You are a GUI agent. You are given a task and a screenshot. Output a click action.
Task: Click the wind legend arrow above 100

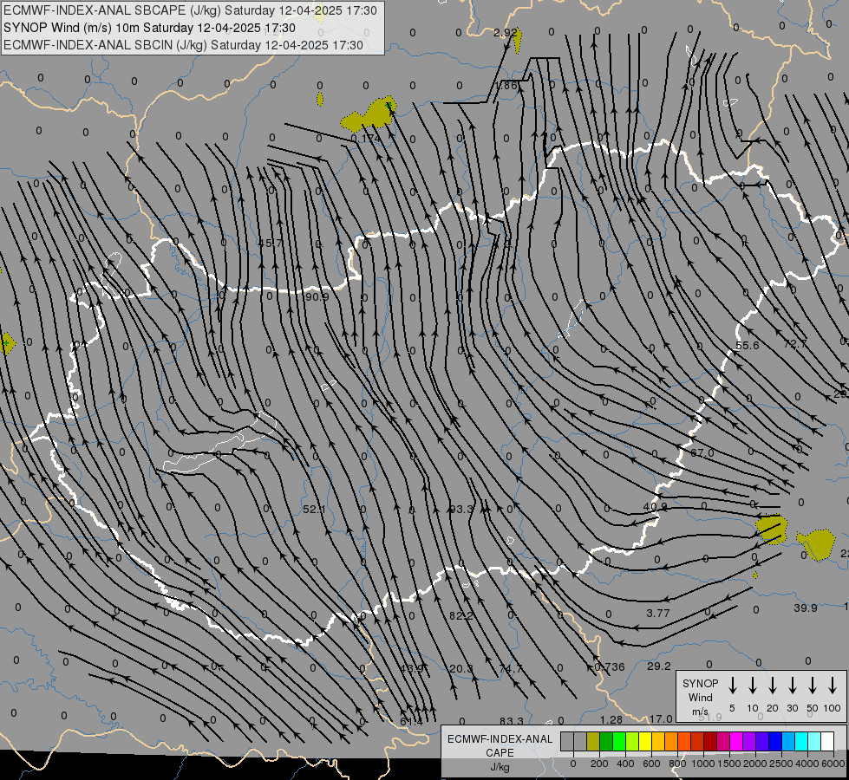tap(833, 686)
